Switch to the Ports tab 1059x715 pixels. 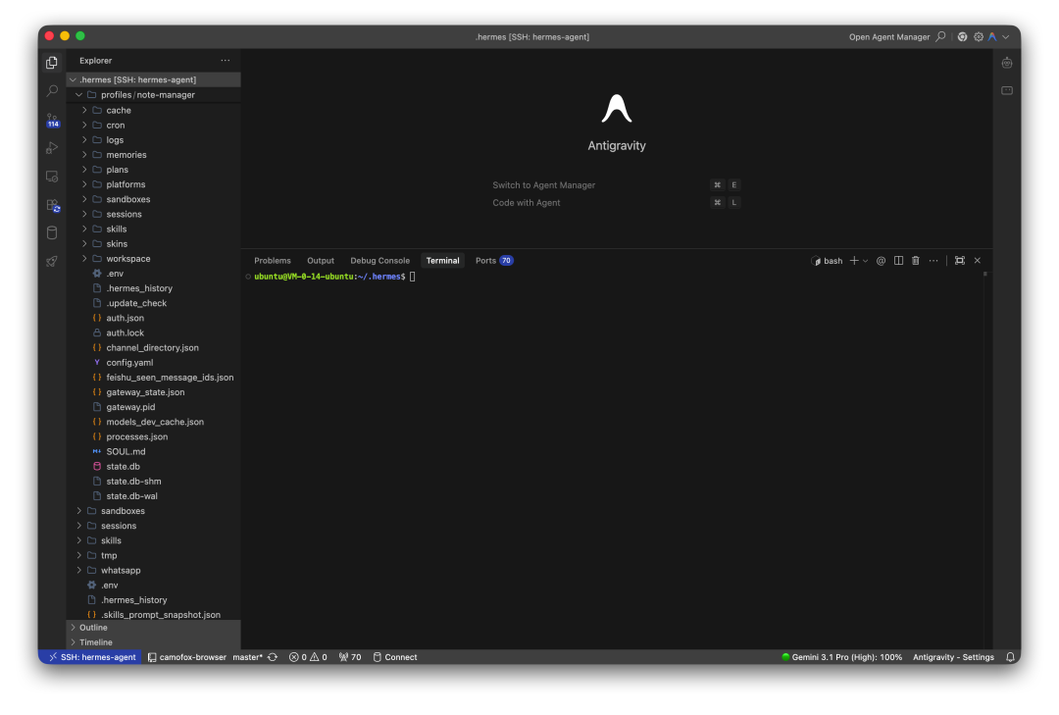point(493,260)
